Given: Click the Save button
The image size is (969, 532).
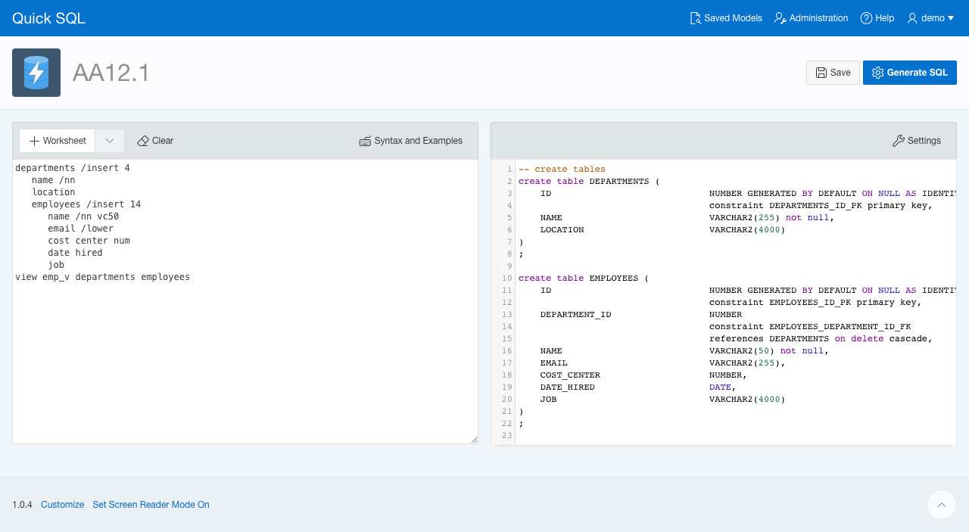Looking at the screenshot, I should (833, 73).
